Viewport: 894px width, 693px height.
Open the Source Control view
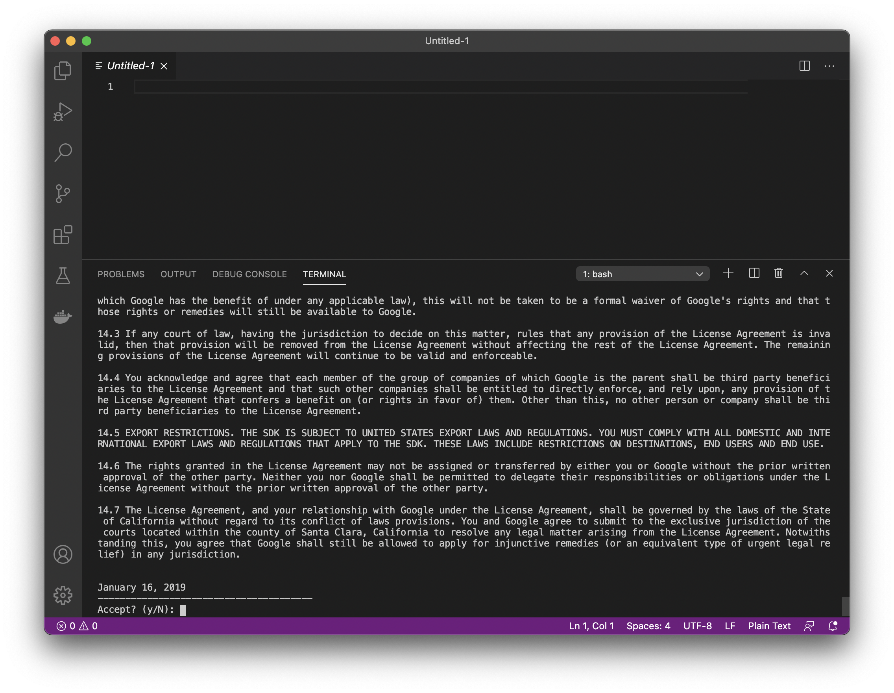tap(63, 193)
